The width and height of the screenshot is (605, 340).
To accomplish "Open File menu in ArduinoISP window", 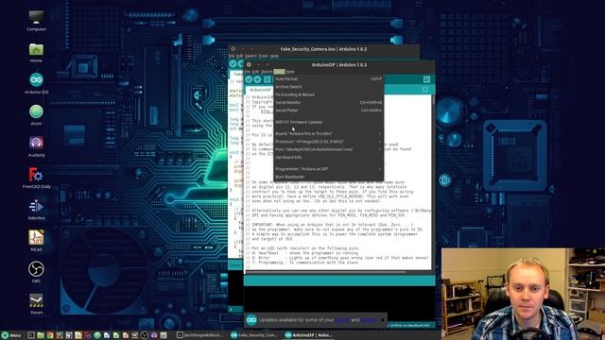I will click(248, 72).
